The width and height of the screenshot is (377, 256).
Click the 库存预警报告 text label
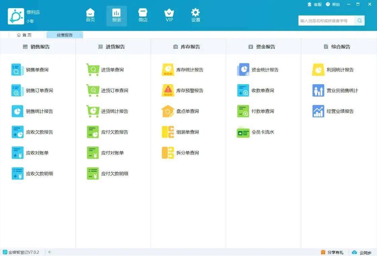[x=190, y=91]
